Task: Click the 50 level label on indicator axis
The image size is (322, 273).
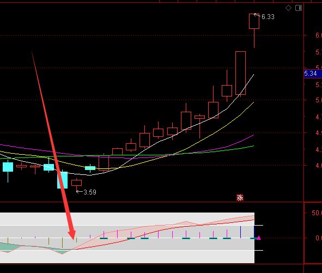Action: [x=316, y=213]
